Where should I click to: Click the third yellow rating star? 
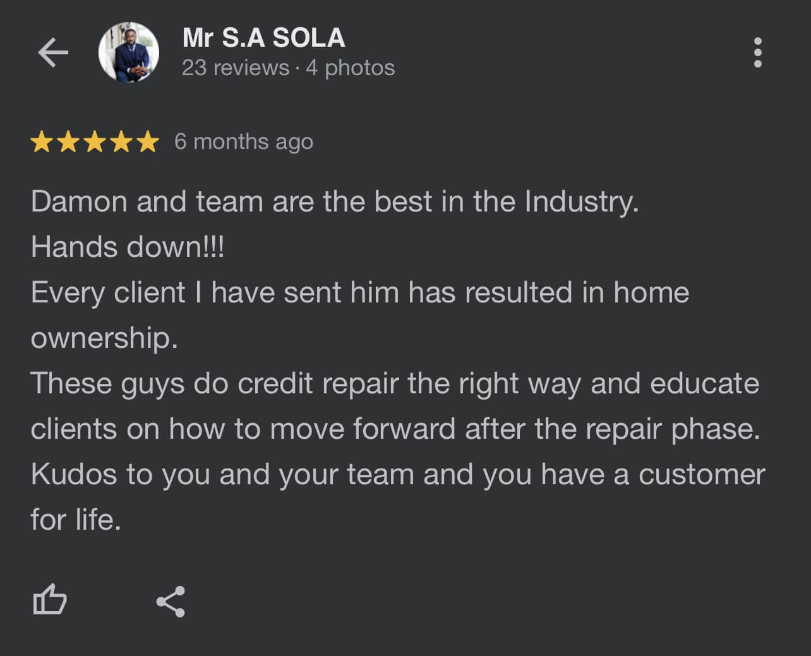pyautogui.click(x=95, y=142)
